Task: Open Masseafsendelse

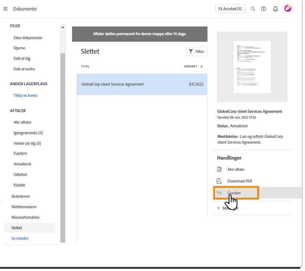Action: pyautogui.click(x=25, y=217)
